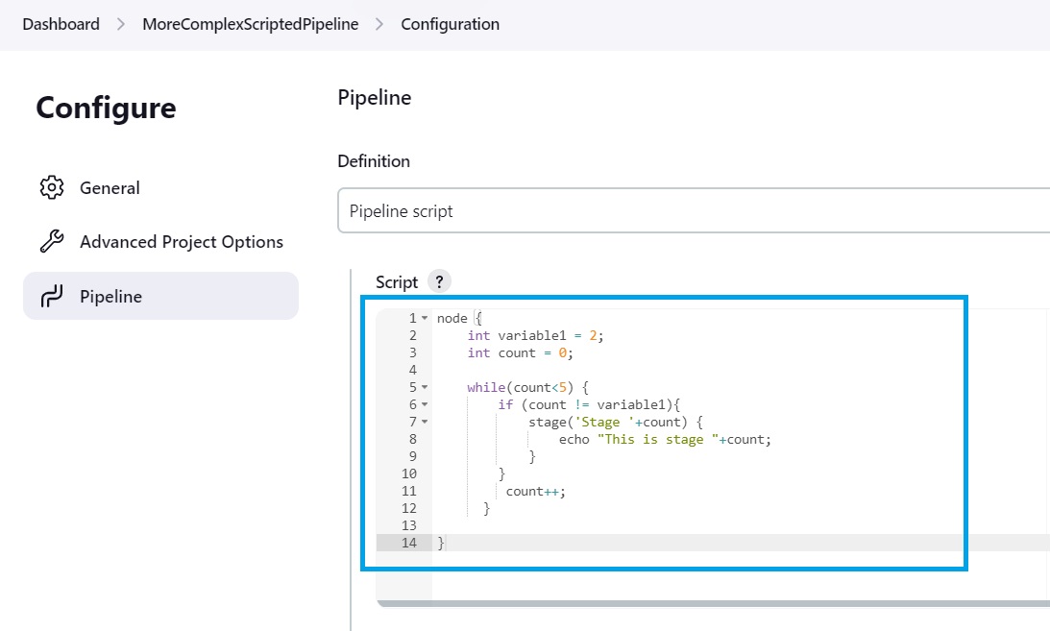The height and width of the screenshot is (631, 1050).
Task: Click line number 14 in gutter
Action: [x=409, y=543]
